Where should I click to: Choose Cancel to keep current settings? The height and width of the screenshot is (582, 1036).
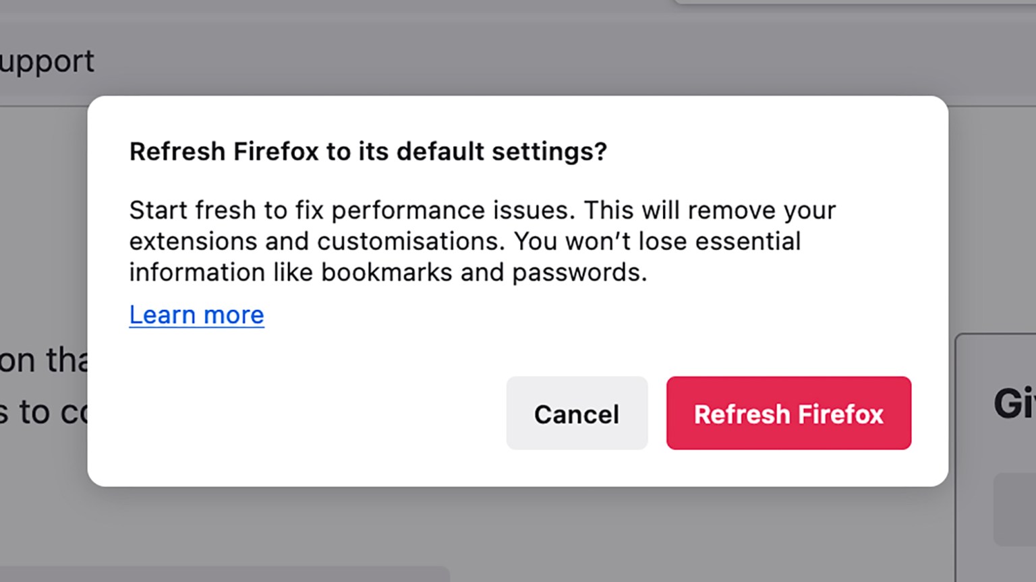576,414
